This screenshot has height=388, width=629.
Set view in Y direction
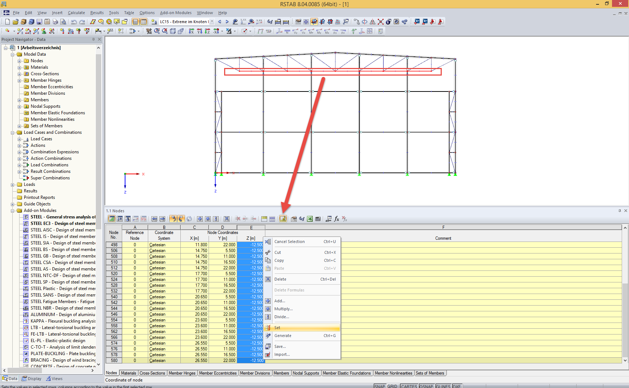199,31
